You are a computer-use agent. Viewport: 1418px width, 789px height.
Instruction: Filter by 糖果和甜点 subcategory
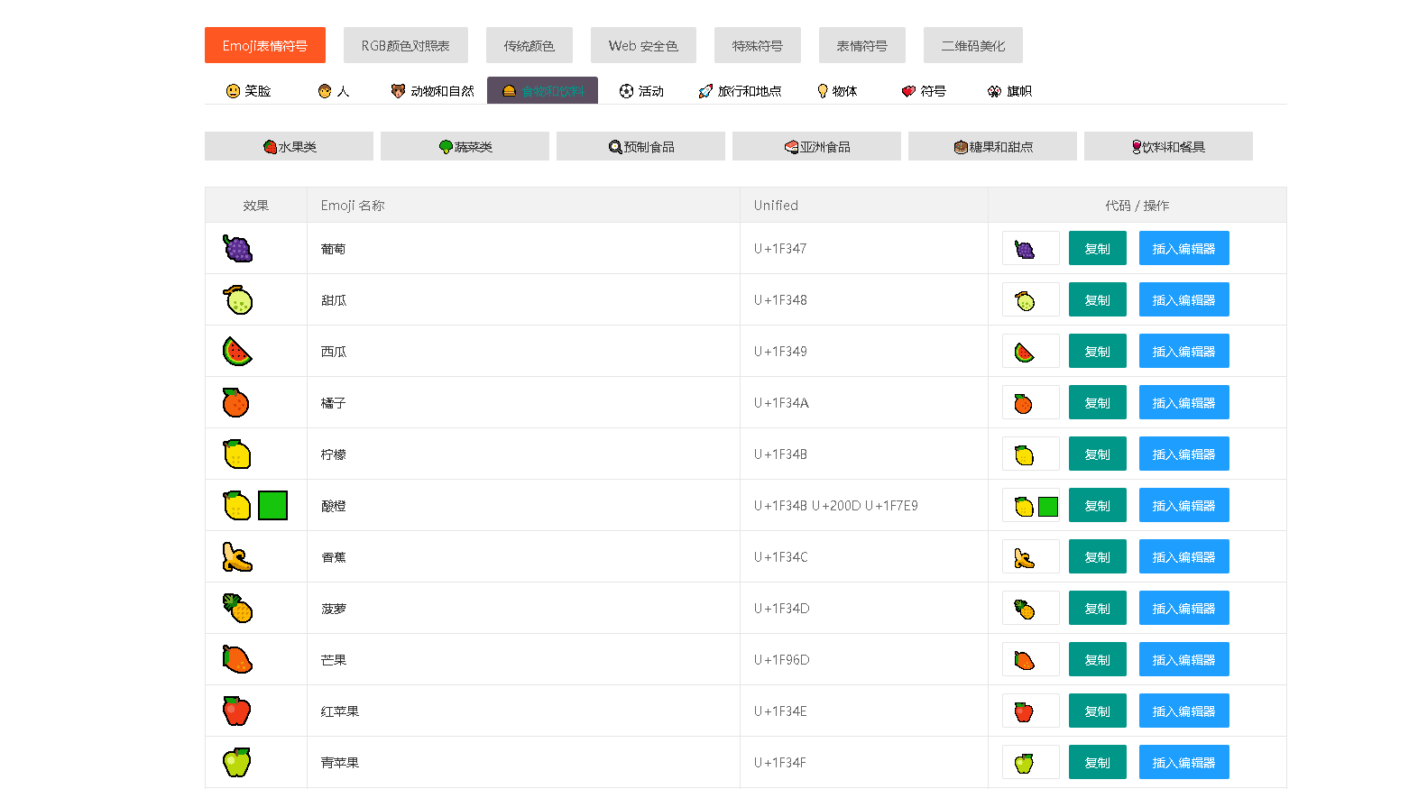click(x=992, y=146)
